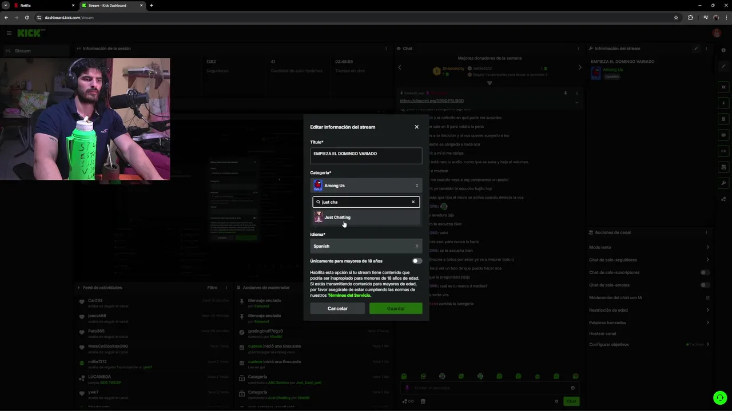Open chat settings gear icon
Image resolution: width=732 pixels, height=411 pixels.
(x=556, y=401)
